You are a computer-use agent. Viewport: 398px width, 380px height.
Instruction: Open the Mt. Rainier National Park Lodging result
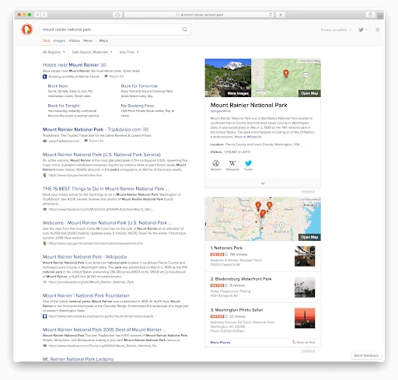click(78, 359)
